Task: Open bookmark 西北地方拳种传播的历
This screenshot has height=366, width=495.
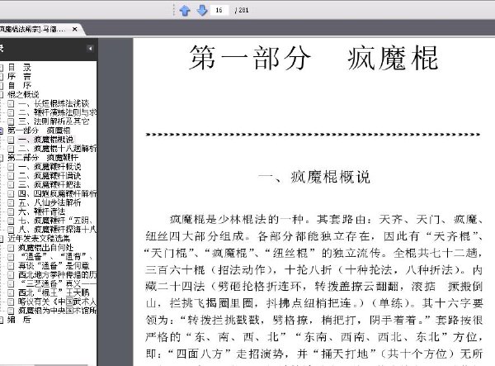Action: [58, 274]
